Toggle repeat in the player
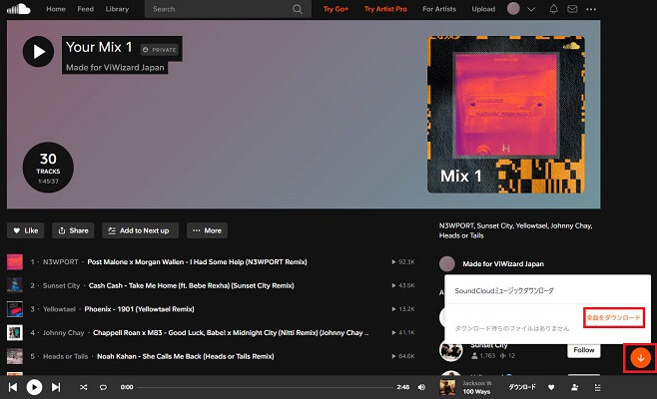657x399 pixels. point(103,387)
